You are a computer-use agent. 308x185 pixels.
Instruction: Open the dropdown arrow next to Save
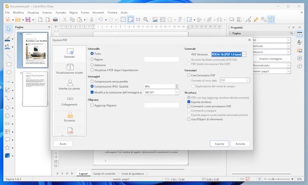click(x=33, y=20)
